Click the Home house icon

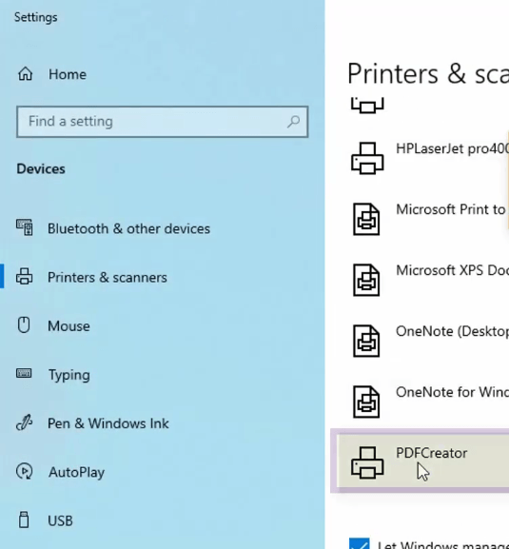25,74
